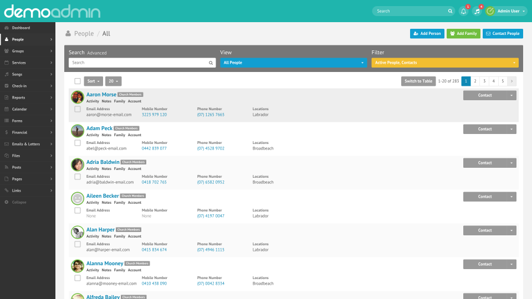Select Adam Peck's checkbox

78,143
